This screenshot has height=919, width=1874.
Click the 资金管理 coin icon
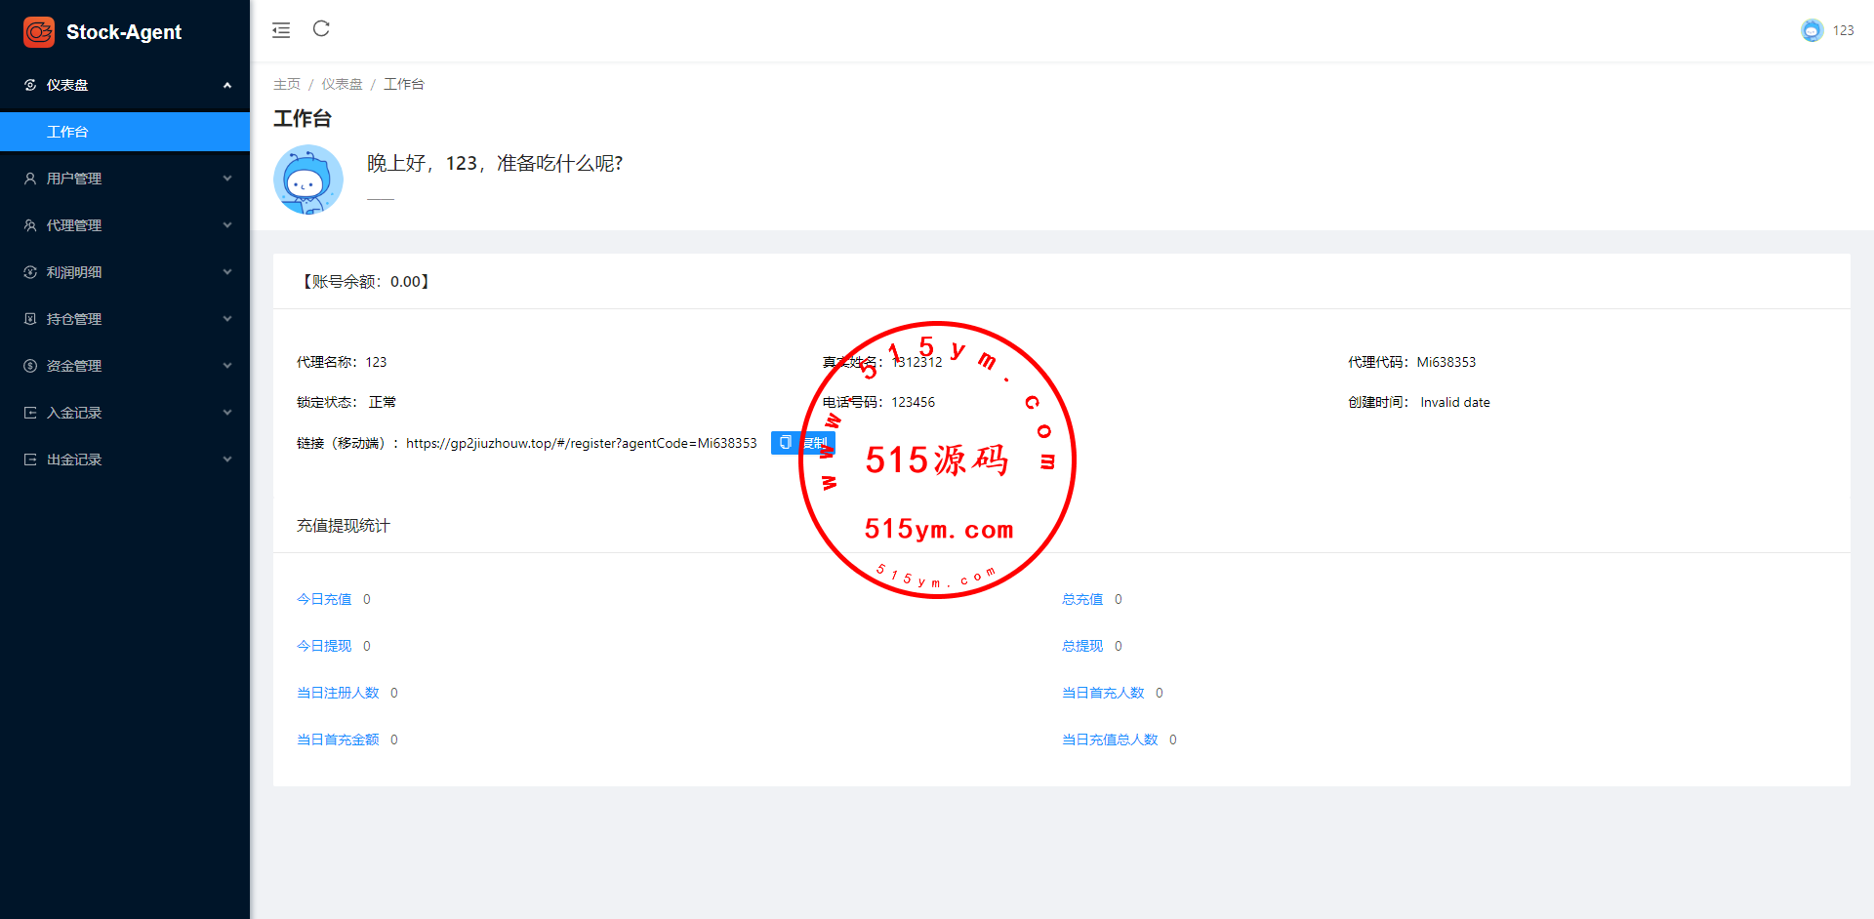30,366
